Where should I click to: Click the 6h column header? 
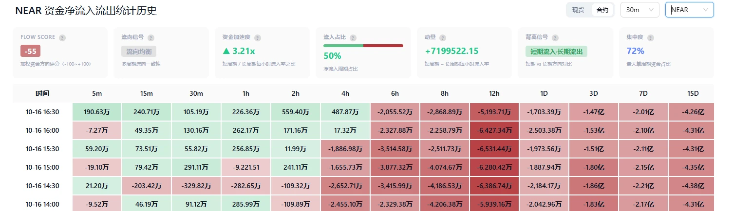point(395,93)
